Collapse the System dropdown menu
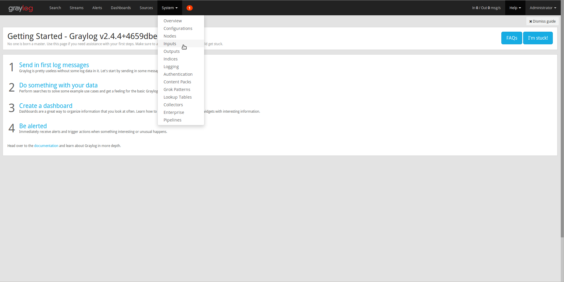The height and width of the screenshot is (282, 564). 170,8
